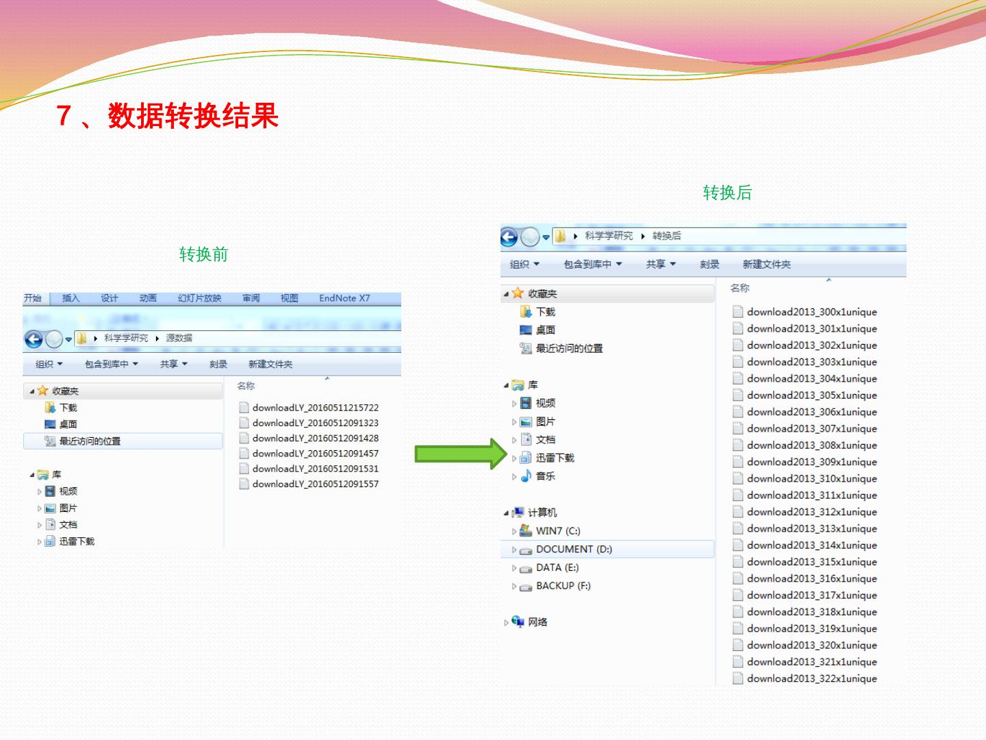Select file download2013_320x1unique
The image size is (986, 740).
(812, 645)
